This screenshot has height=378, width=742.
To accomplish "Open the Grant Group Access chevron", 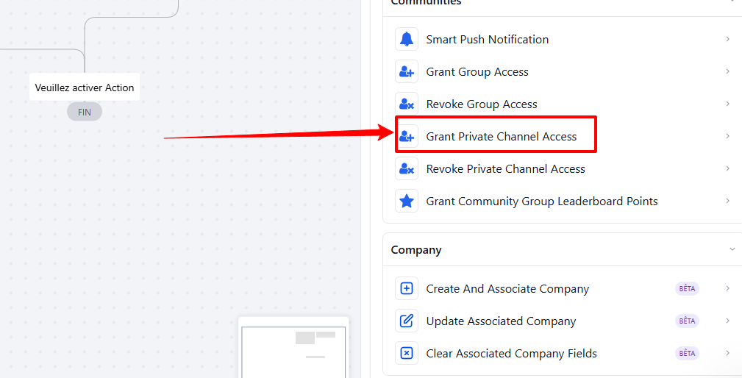I will pos(727,71).
